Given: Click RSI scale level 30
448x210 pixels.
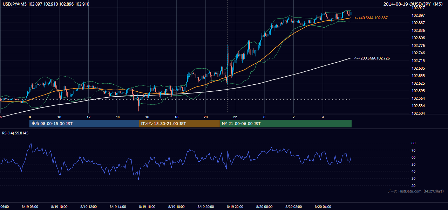Looking at the screenshot, I should click(413, 178).
